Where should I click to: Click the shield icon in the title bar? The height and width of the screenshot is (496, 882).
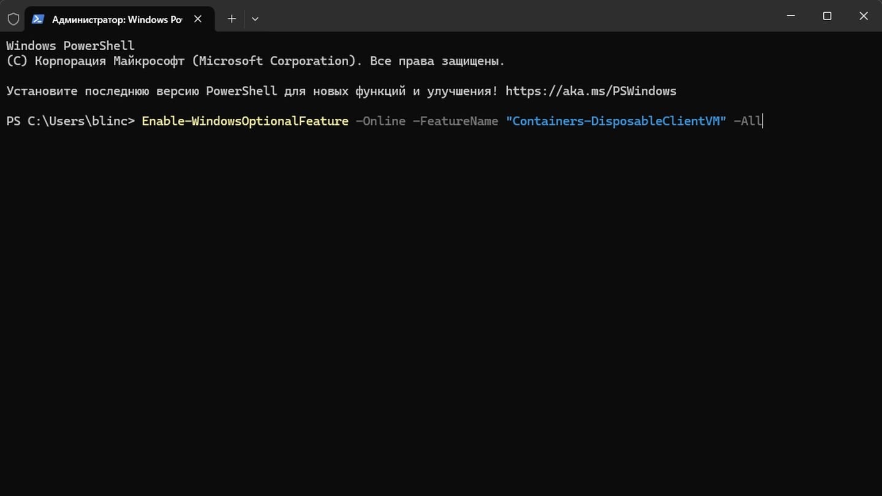(x=13, y=18)
